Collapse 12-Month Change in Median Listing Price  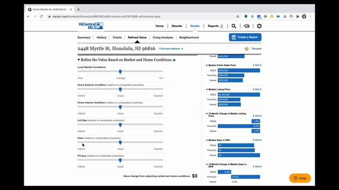pos(207,113)
